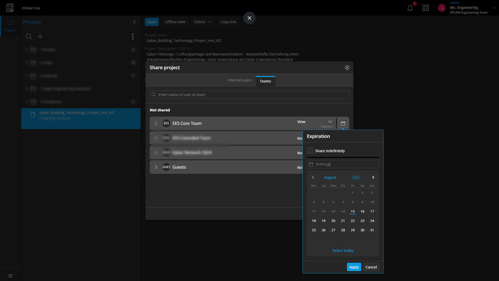Open the Delete dropdown button

click(x=203, y=22)
